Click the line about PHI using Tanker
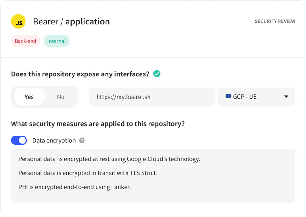Image resolution: width=306 pixels, height=217 pixels. tap(75, 187)
